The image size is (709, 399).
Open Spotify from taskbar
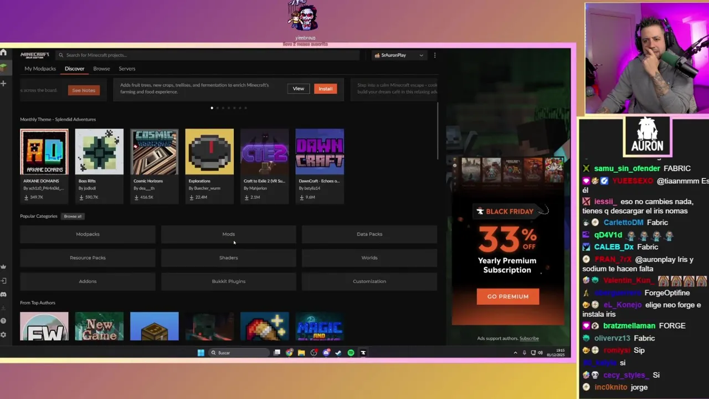351,352
